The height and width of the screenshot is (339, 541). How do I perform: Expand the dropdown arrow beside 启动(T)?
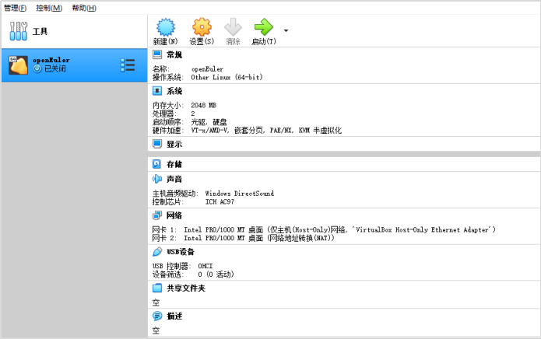point(286,30)
